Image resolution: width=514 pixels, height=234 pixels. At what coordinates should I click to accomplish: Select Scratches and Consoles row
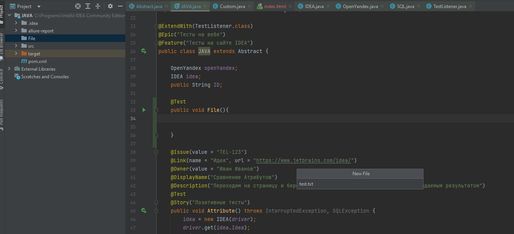coord(65,77)
